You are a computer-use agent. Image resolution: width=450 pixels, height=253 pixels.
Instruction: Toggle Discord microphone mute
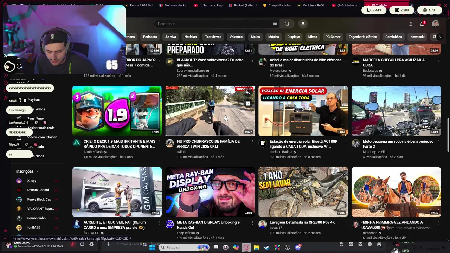[x=72, y=244]
